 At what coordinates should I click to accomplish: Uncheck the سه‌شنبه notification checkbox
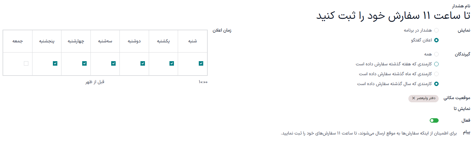[x=113, y=63]
